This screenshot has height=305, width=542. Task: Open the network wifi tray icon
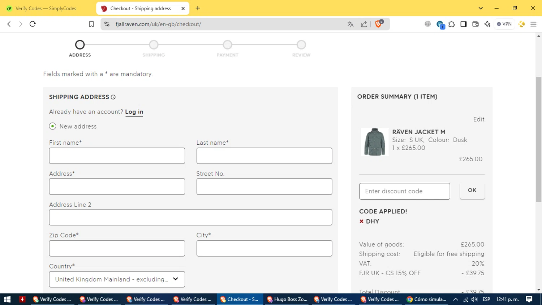(466, 300)
